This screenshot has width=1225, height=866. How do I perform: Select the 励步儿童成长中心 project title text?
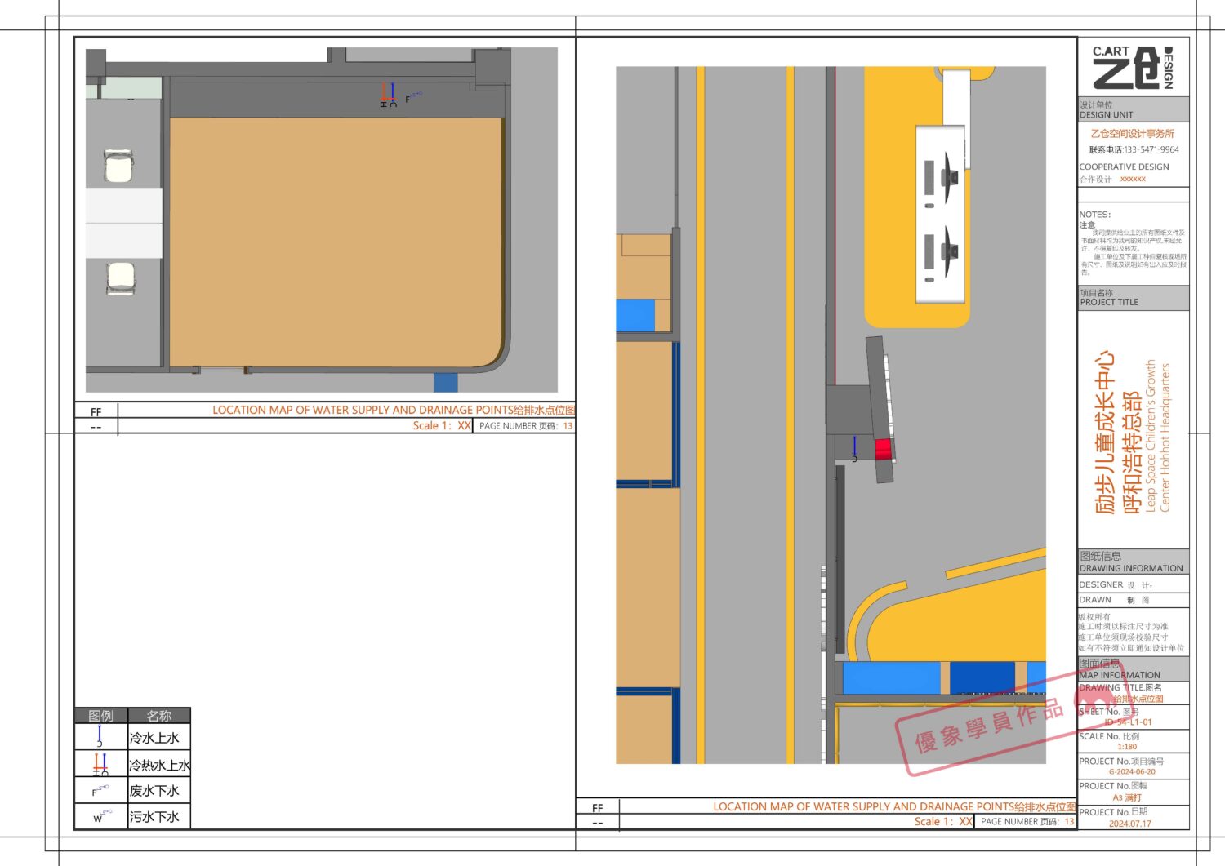pos(1105,433)
